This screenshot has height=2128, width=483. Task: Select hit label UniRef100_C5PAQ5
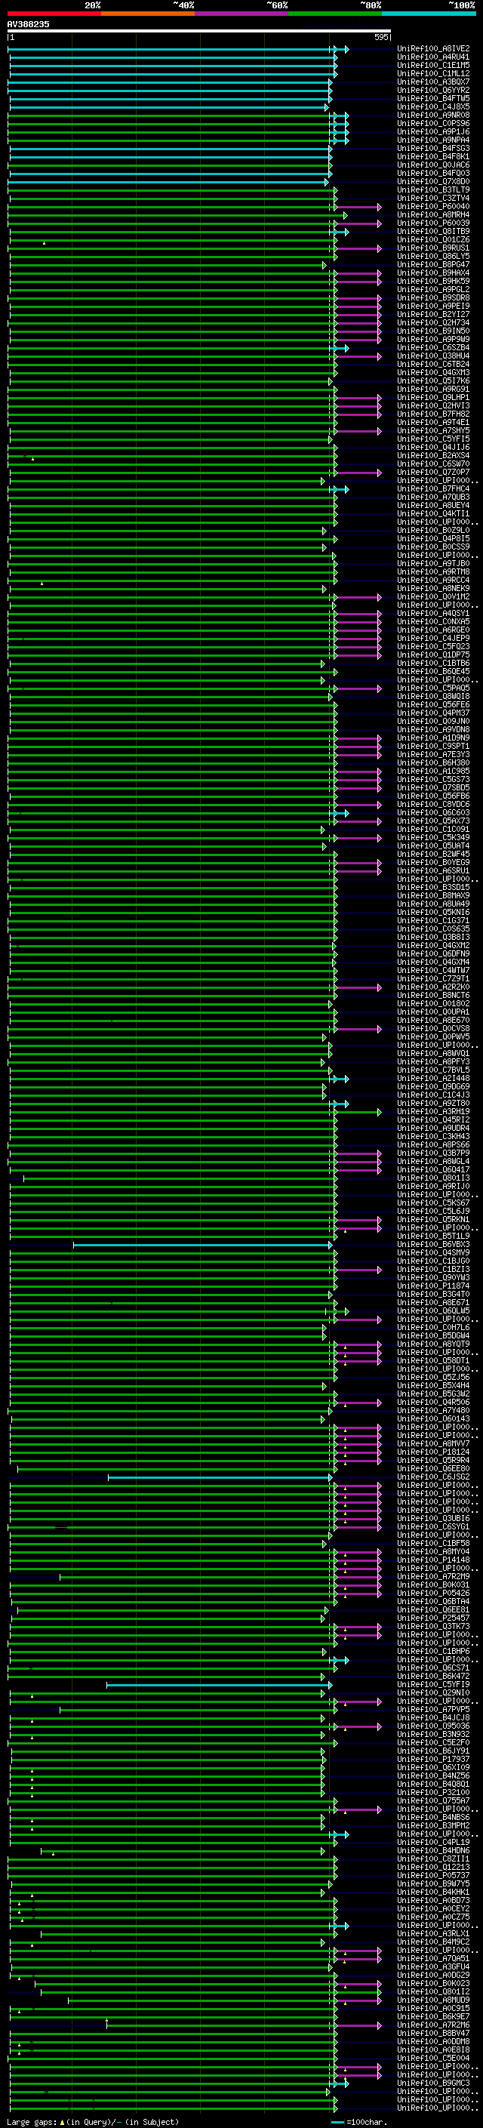pos(433,688)
